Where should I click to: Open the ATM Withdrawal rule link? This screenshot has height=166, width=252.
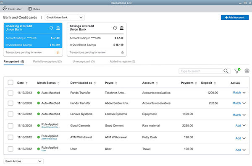tap(49, 139)
